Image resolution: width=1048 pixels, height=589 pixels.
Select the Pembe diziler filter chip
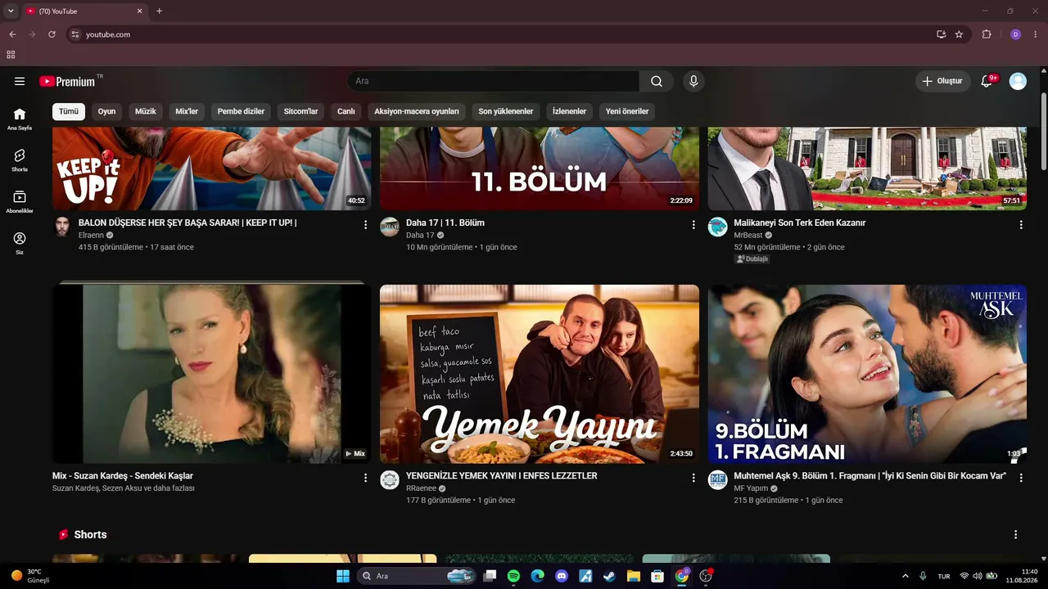(241, 111)
